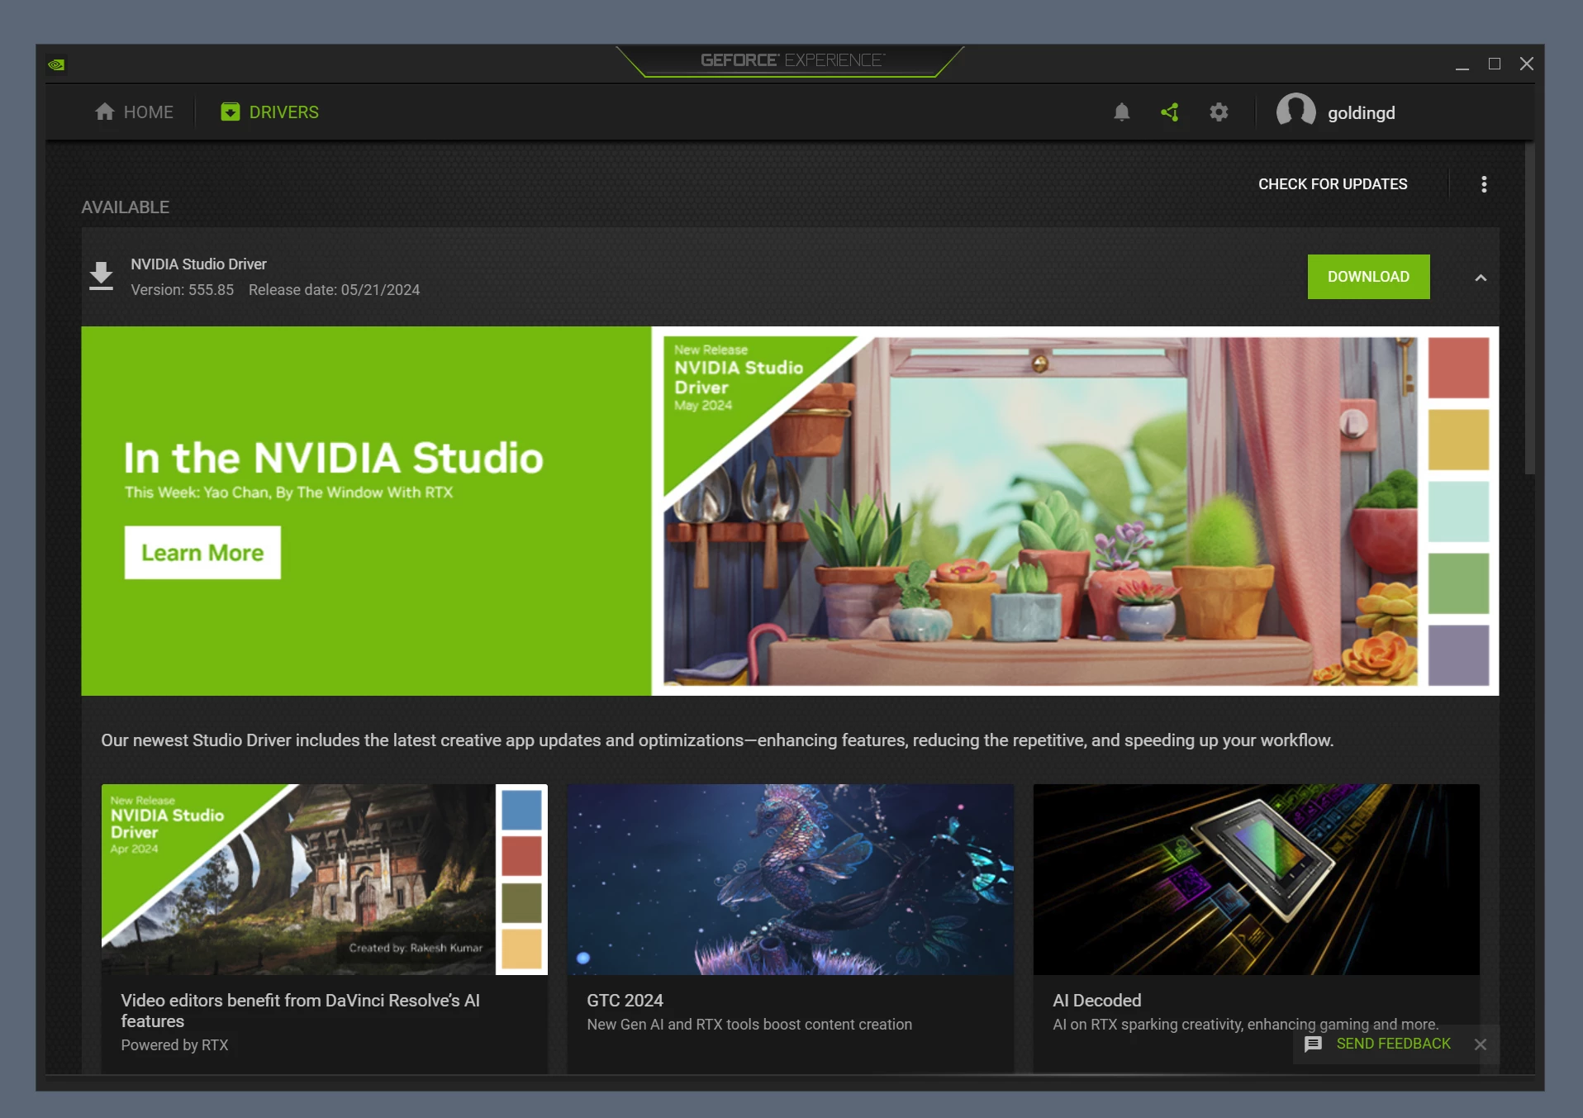Screen dimensions: 1583x1118
Task: Switch to the HOME tab
Action: pos(135,112)
